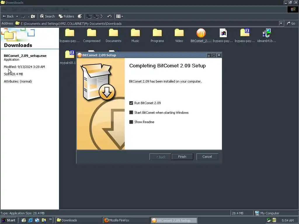Open the Search pane in Explorer
The width and height of the screenshot is (299, 224).
click(48, 16)
